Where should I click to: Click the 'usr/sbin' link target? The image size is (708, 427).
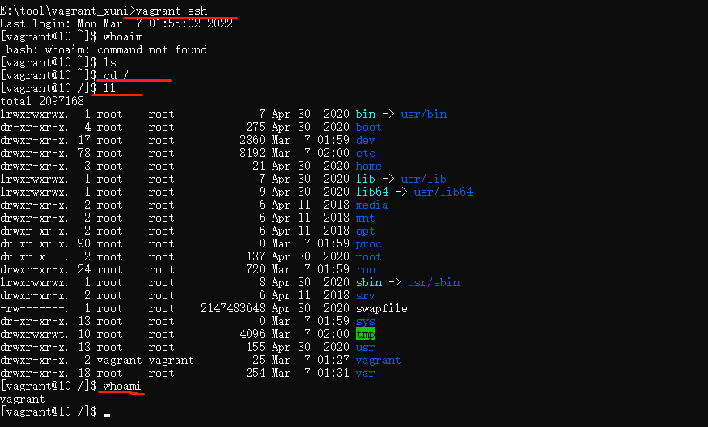(434, 282)
